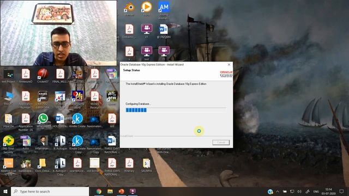
Task: Open the Docs_Deba folder shortcut
Action: 43,165
